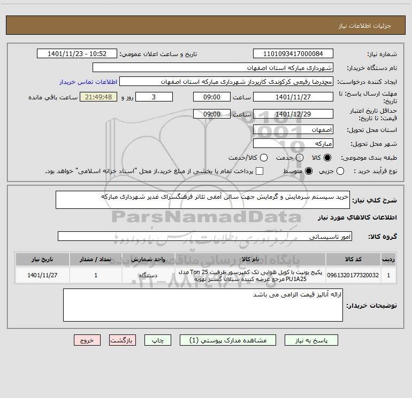Click item code cell 0961320177320032
The width and height of the screenshot is (412, 398).
[353, 275]
